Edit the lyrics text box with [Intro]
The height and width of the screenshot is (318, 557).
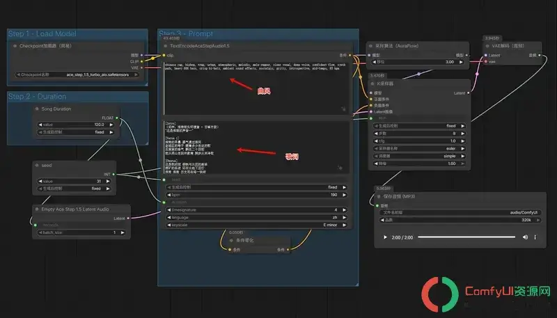(x=256, y=147)
